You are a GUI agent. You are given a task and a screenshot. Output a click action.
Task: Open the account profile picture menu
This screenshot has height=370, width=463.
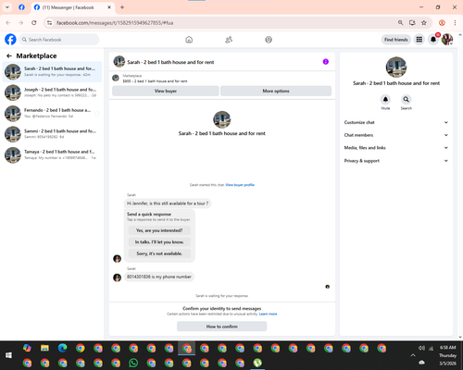coord(447,40)
